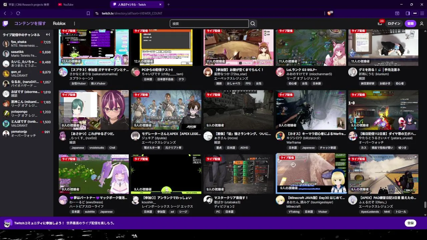Viewport: 427px width, 240px height.
Task: Open stream title 手元注意ネ by kiunium
Action: [x=379, y=70]
